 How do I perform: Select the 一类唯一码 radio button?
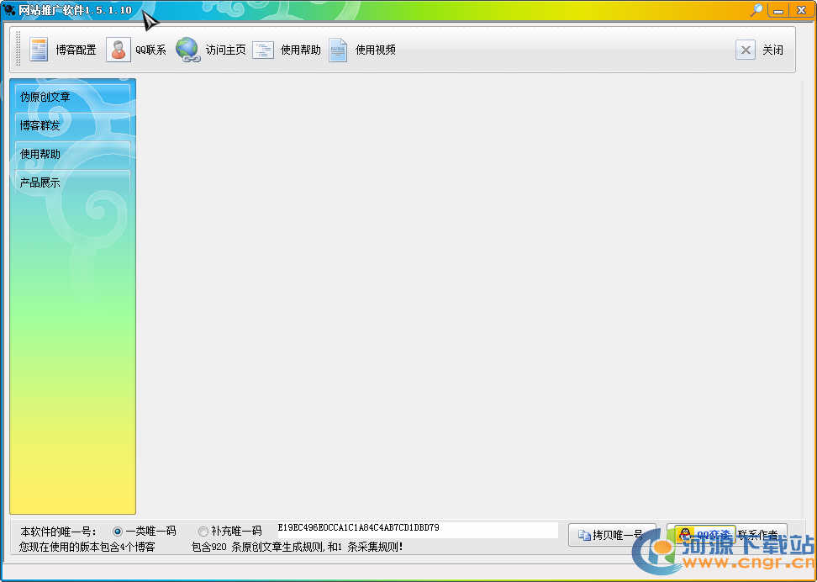[x=118, y=532]
